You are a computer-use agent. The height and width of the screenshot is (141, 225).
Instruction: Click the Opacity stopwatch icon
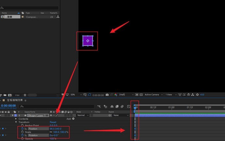(22, 139)
